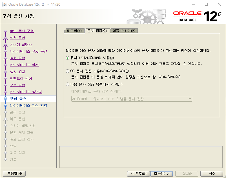
Task: Click the 제품 설치 disabled step
Action: click(17, 153)
